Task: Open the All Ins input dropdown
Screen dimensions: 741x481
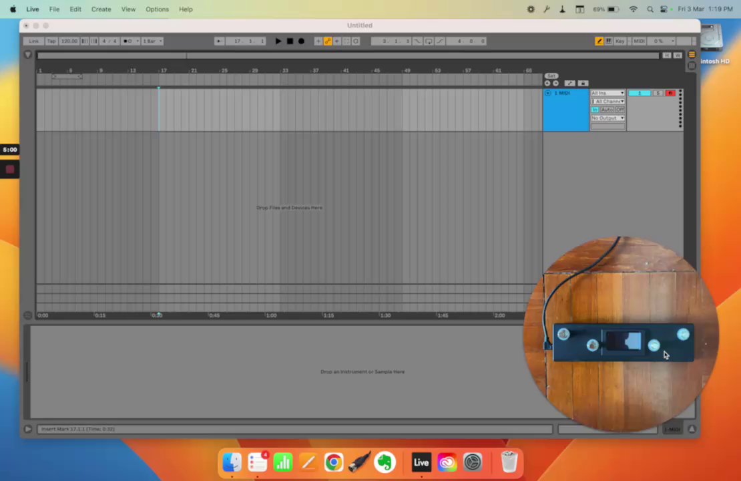Action: (x=607, y=93)
